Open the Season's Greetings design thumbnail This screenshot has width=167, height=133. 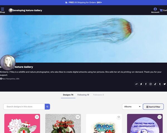(63, 124)
